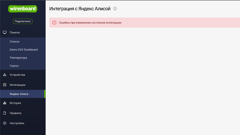This screenshot has width=240, height=135.
Task: Expand the Интеграции menu section
Action: click(23, 85)
